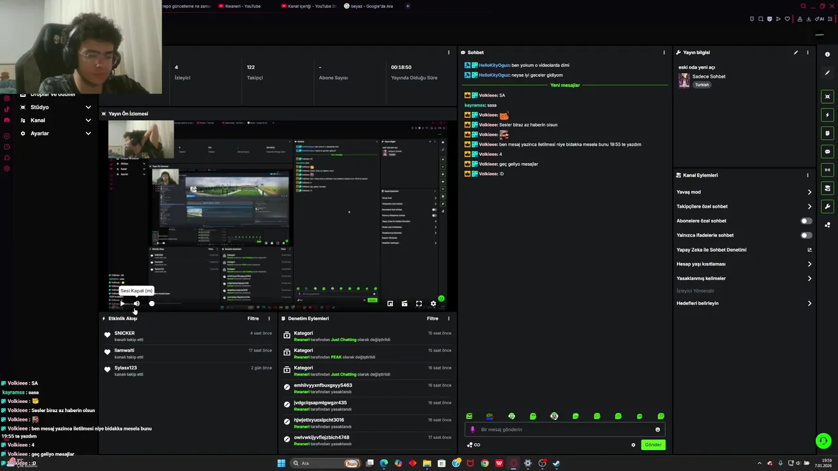Switch to Kanal içeriği YouTube Studio tab
The image size is (838, 471).
click(x=308, y=6)
